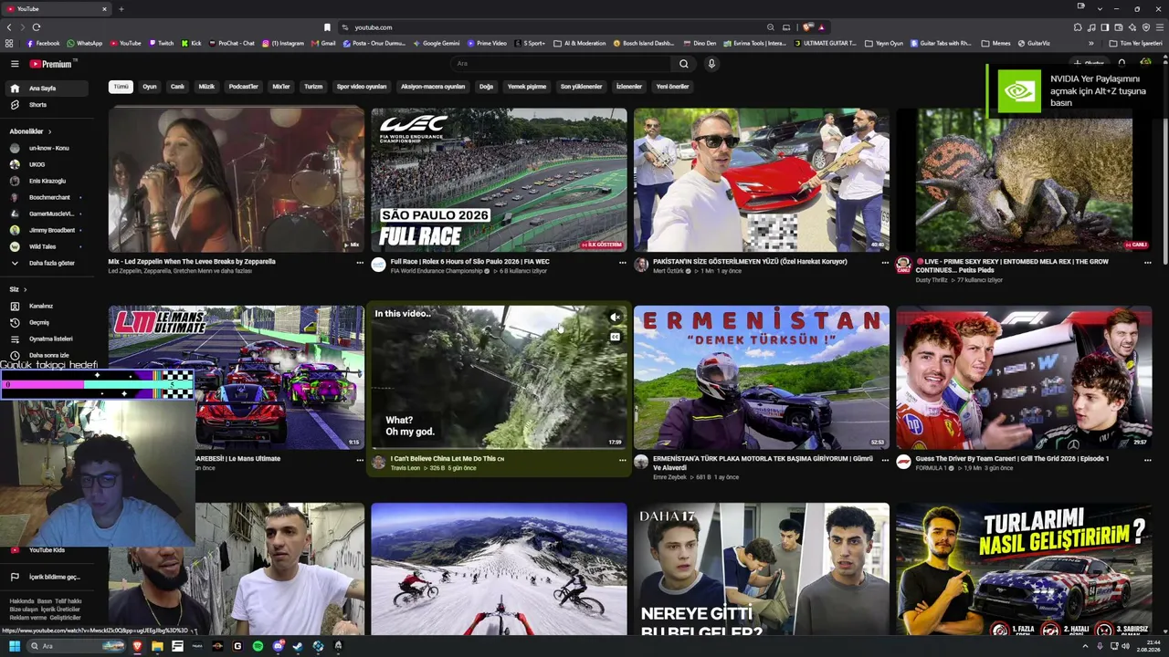This screenshot has width=1169, height=657.
Task: Unmute the Travis Leon video preview
Action: tap(616, 318)
